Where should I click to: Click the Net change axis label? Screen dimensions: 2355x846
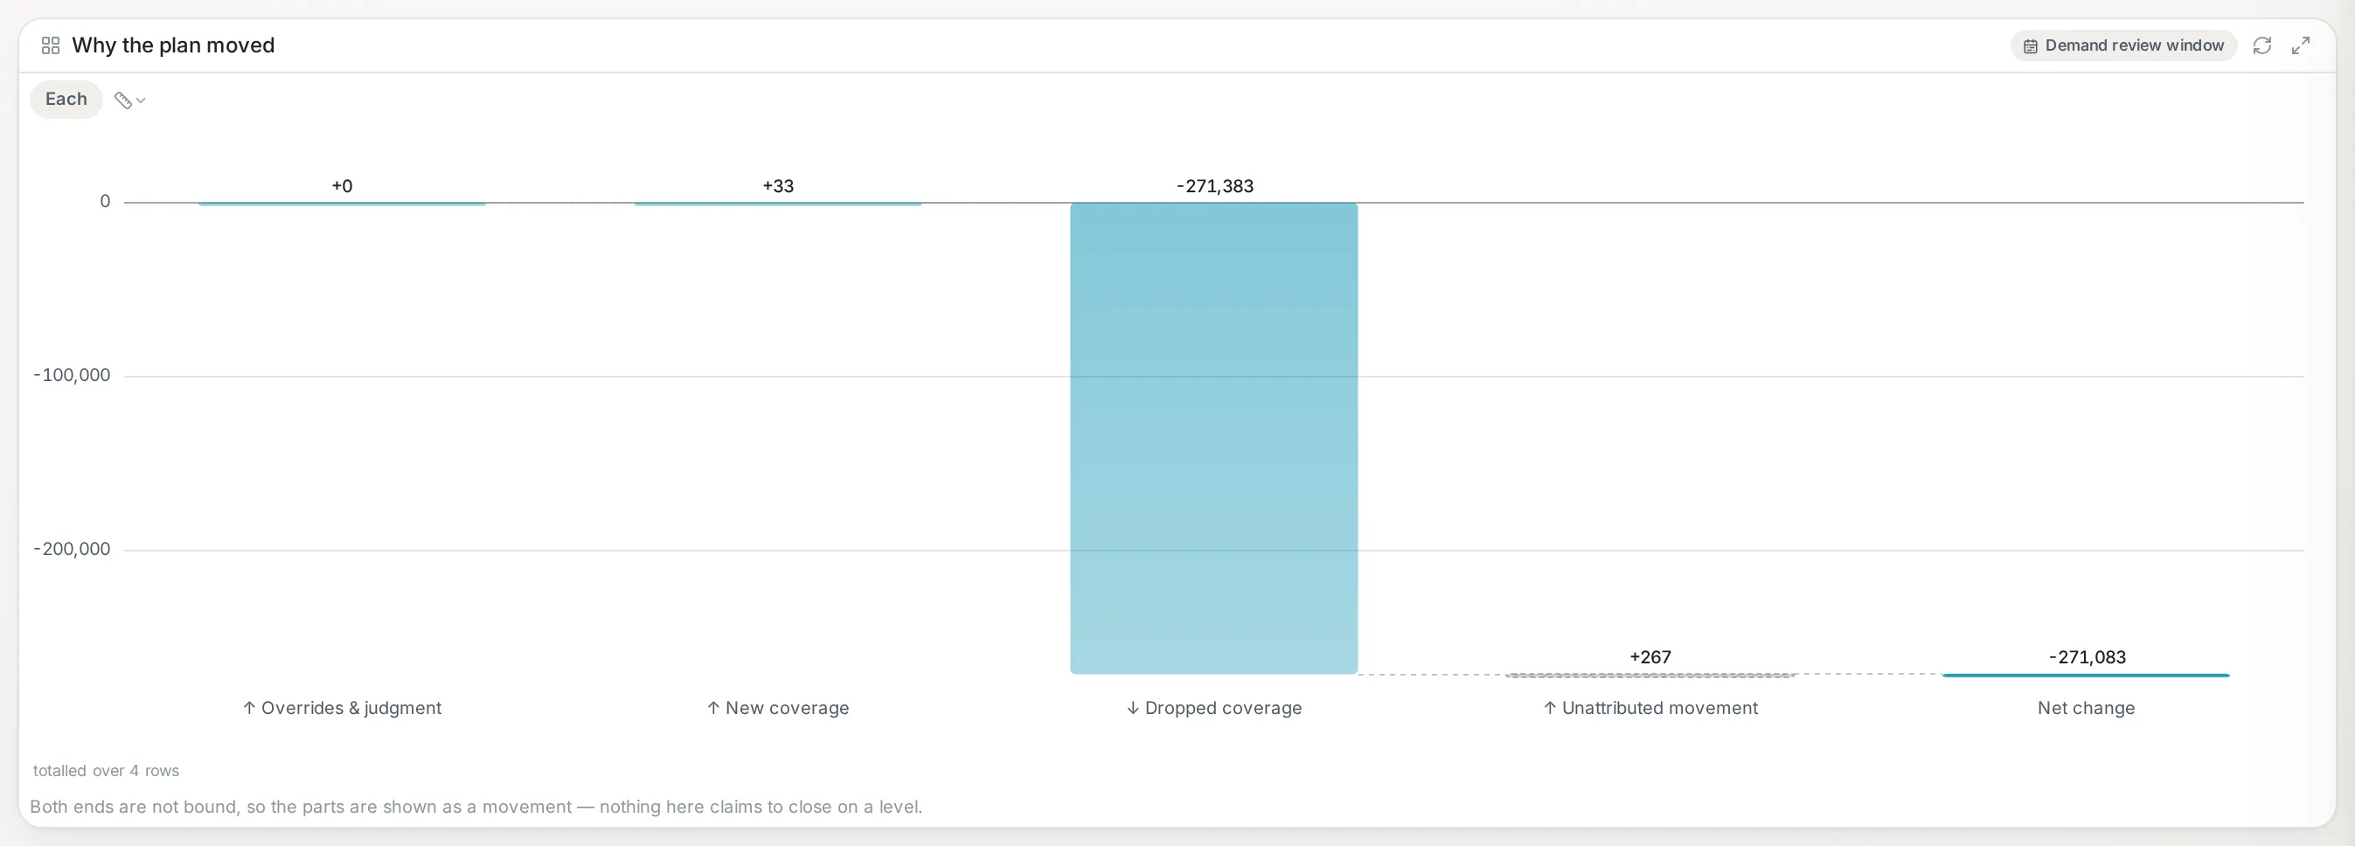point(2085,708)
